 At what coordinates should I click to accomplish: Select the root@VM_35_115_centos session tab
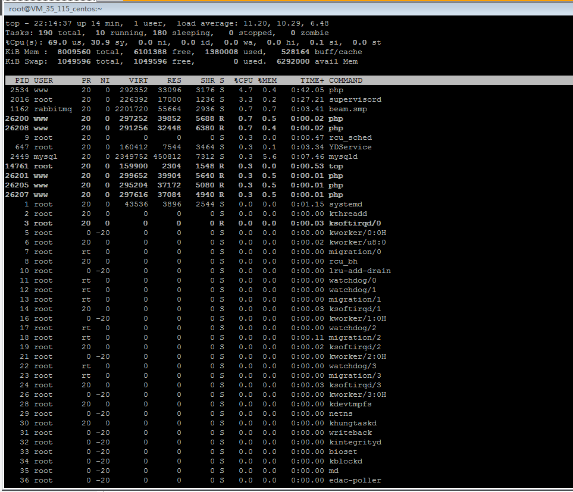tap(55, 9)
